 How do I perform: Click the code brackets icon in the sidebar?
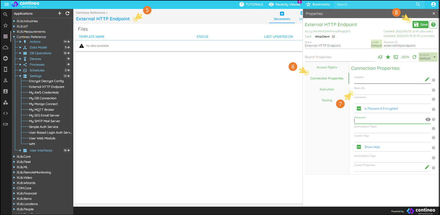click(x=5, y=113)
